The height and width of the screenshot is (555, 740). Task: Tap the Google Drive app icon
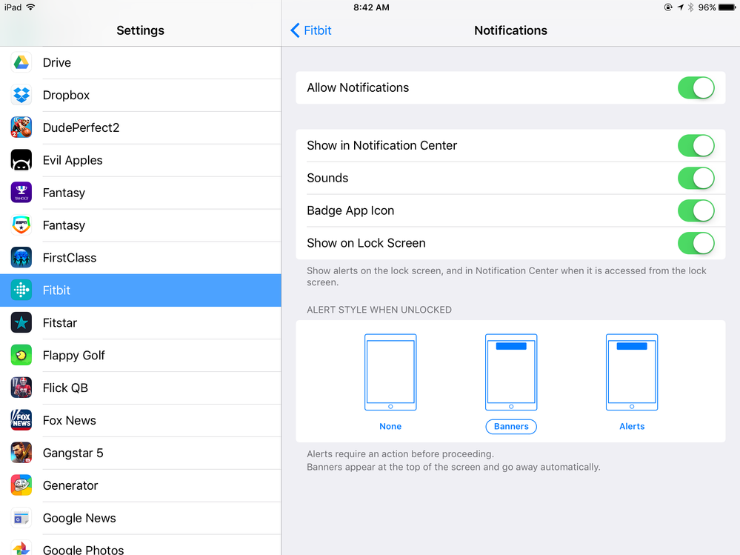(21, 62)
